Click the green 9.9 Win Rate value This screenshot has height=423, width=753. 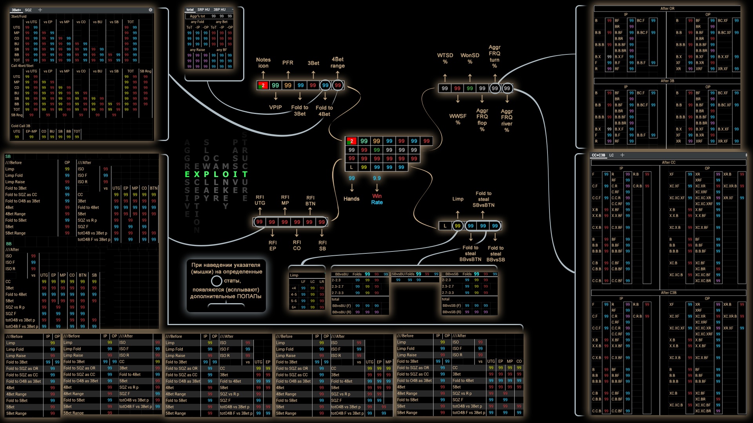pyautogui.click(x=377, y=178)
